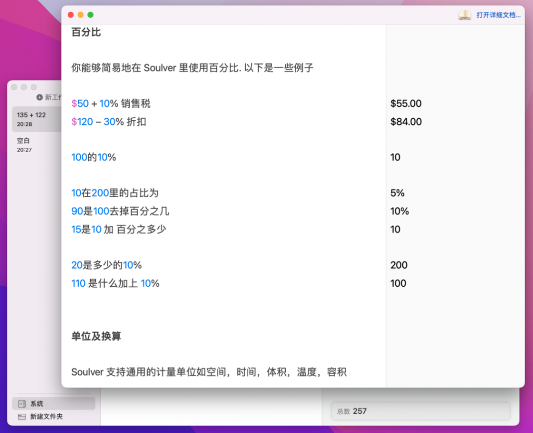Click the answer 5%
Viewport: 533px width, 433px height.
(397, 193)
